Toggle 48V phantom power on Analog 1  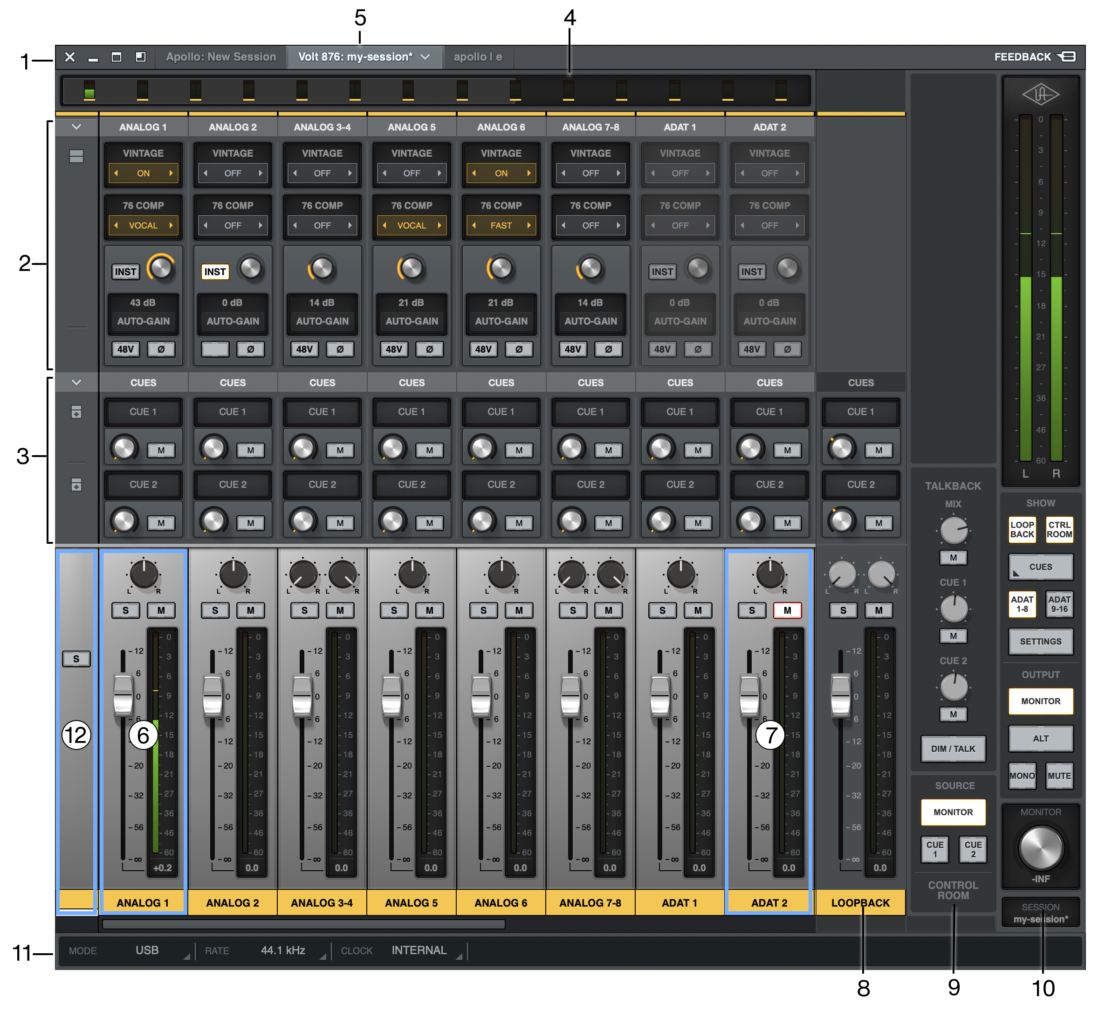(125, 349)
